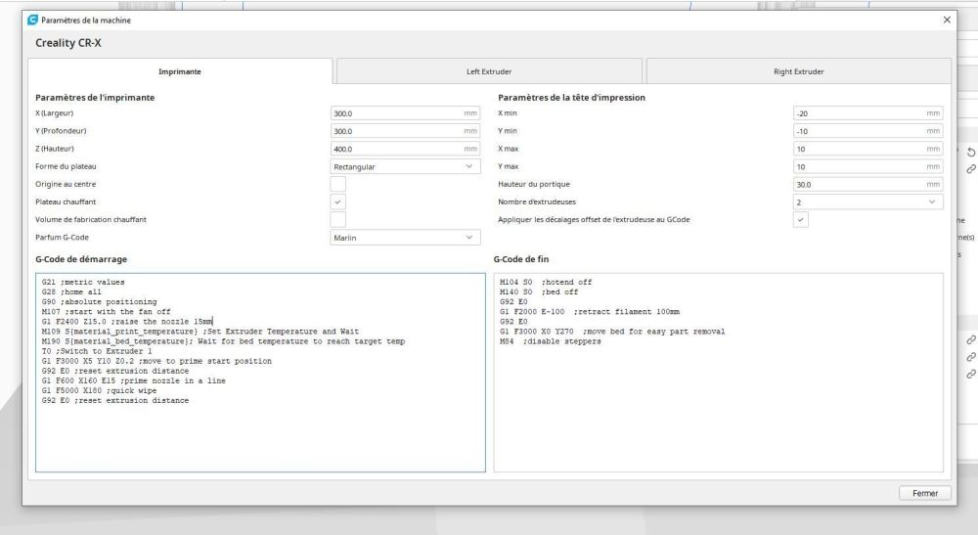Open the Nombre d'extrudeuses dropdown
Viewport: 978px width, 535px height.
pos(867,202)
